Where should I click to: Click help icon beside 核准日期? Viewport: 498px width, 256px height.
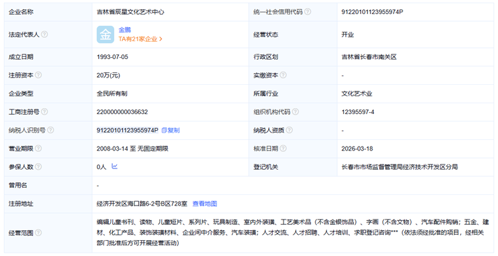[x=283, y=148]
